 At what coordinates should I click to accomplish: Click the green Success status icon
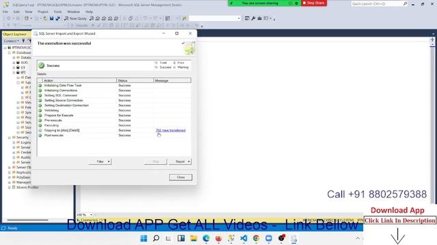click(41, 65)
